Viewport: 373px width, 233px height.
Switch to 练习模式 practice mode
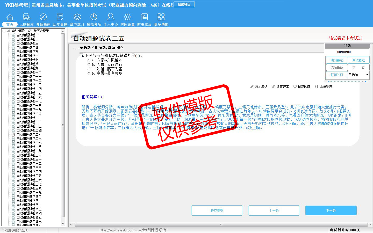(336, 60)
